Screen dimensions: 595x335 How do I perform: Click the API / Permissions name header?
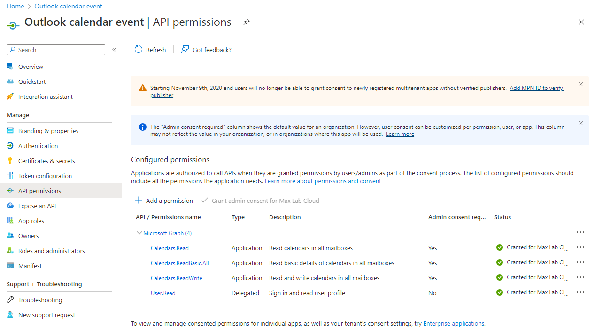(x=168, y=217)
